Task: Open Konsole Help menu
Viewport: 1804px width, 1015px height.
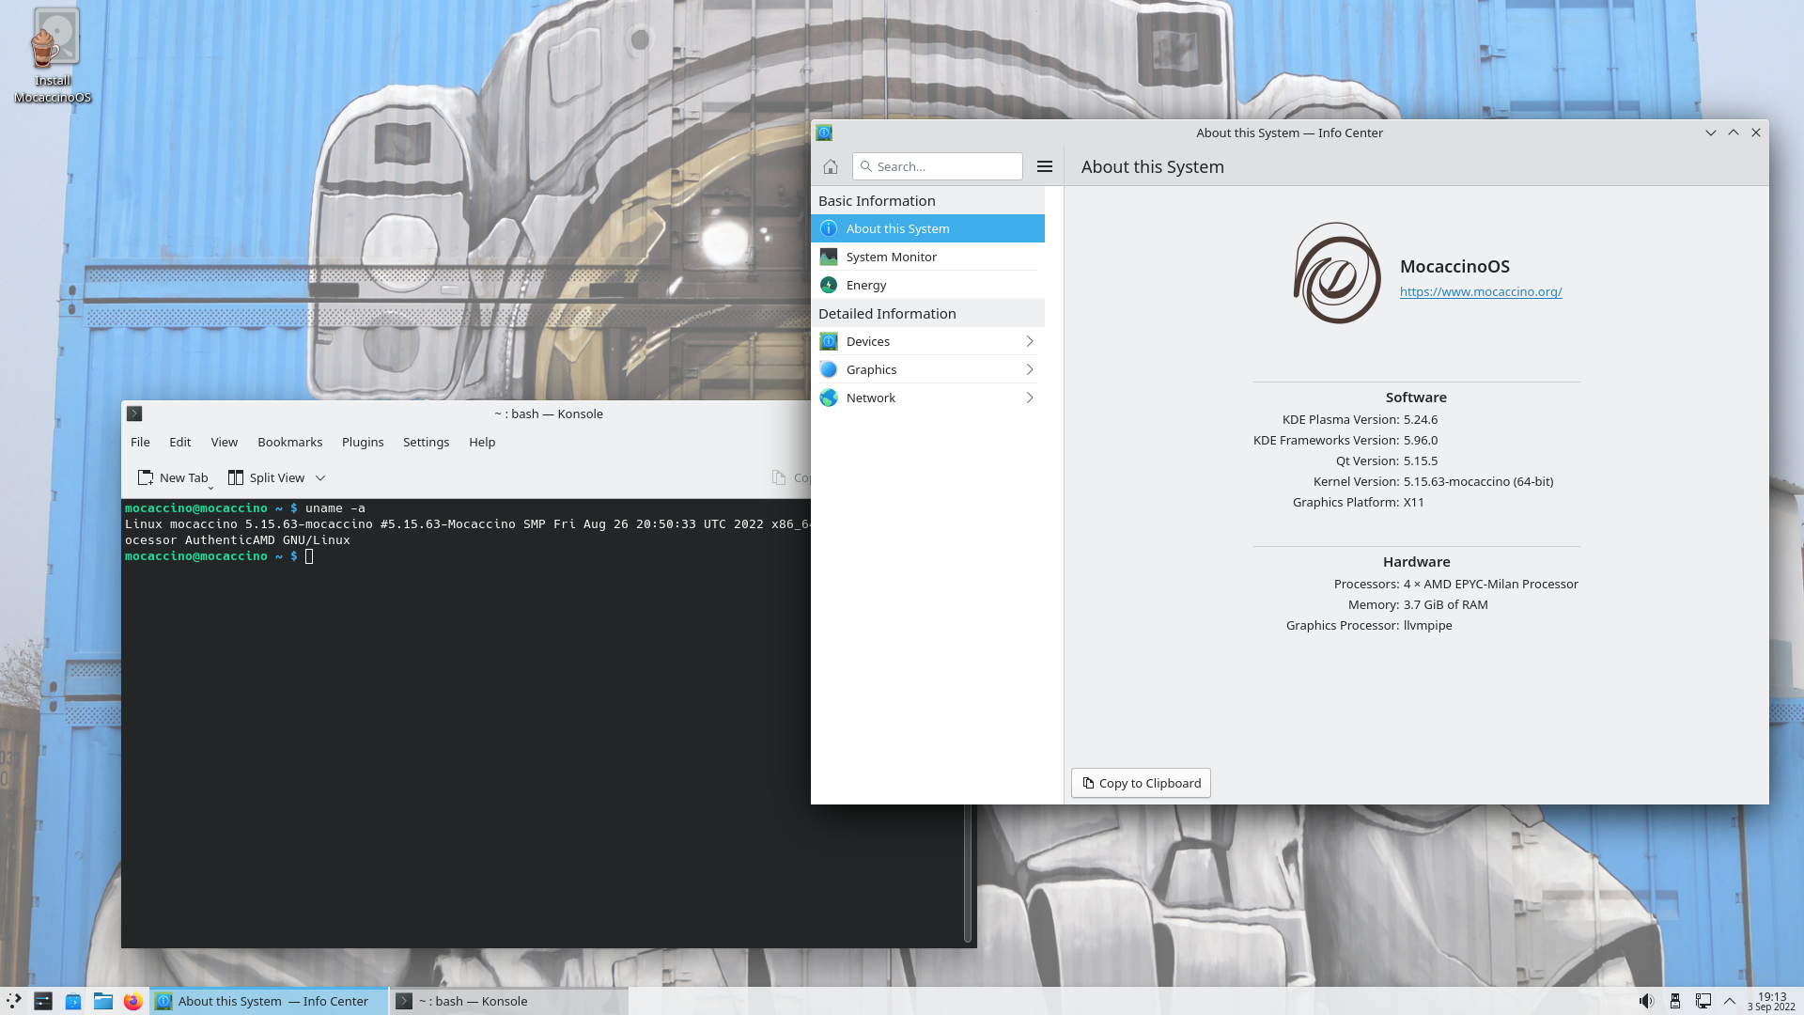Action: click(x=482, y=442)
